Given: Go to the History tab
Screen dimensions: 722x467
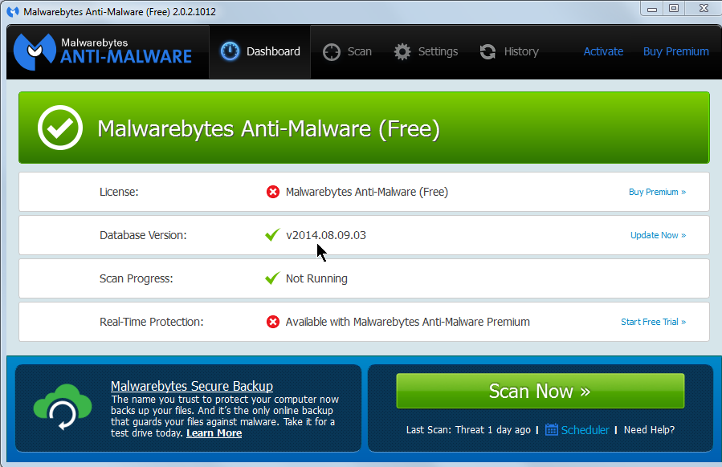Looking at the screenshot, I should click(509, 51).
